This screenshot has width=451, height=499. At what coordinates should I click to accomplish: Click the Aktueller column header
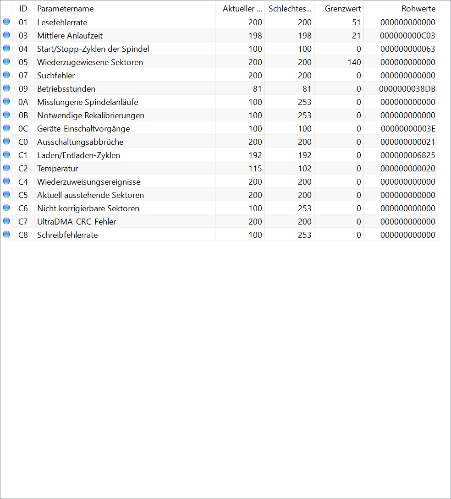pyautogui.click(x=240, y=9)
